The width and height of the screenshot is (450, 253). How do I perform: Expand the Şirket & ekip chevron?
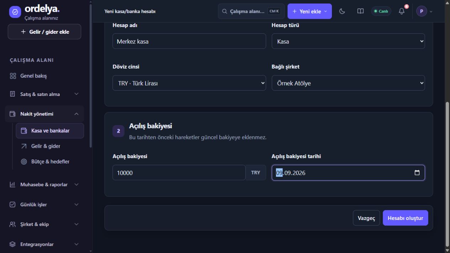[x=76, y=224]
